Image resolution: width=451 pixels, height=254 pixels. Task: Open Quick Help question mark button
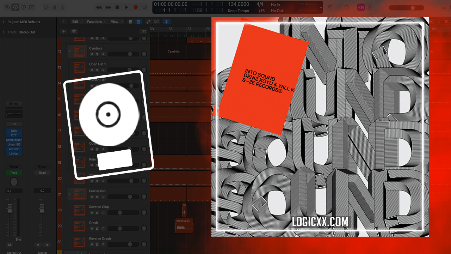coord(24,7)
